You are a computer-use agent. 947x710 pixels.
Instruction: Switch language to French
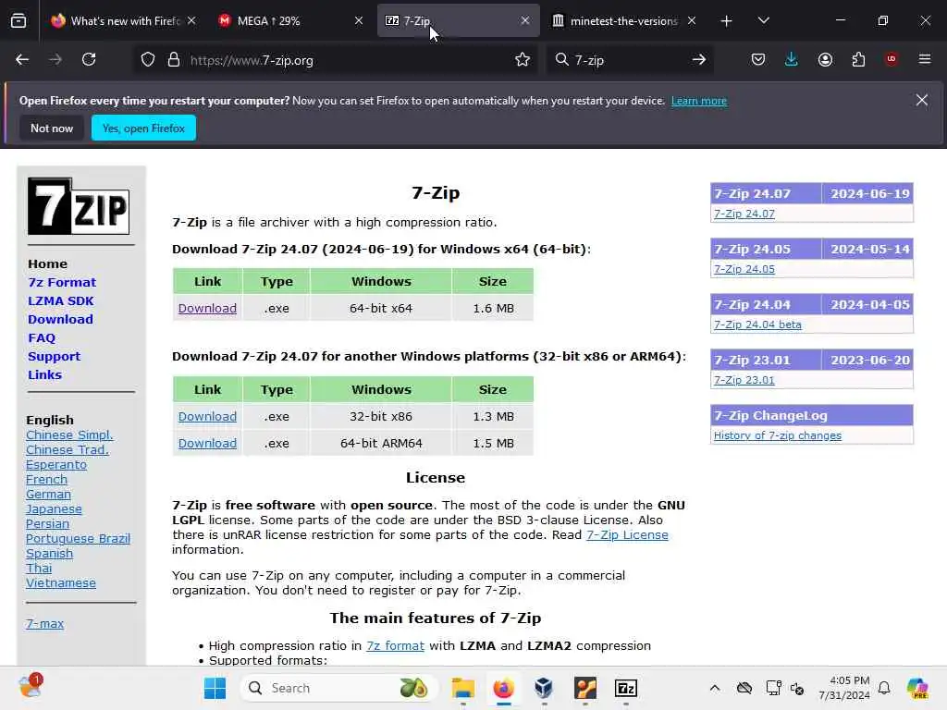(46, 480)
